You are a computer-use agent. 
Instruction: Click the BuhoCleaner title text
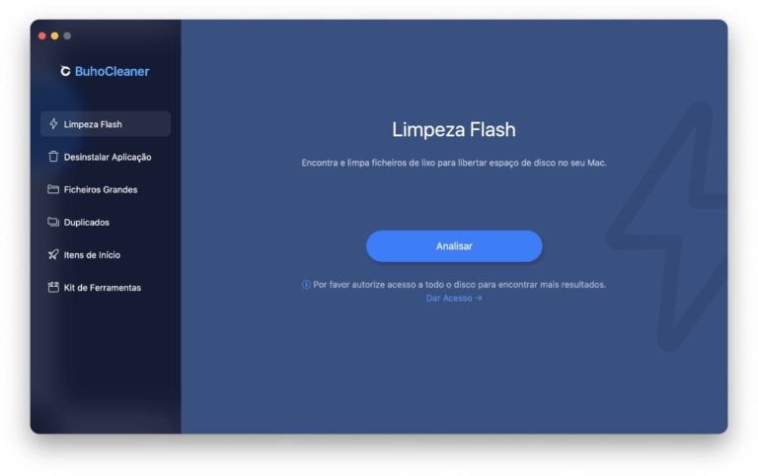click(x=113, y=71)
